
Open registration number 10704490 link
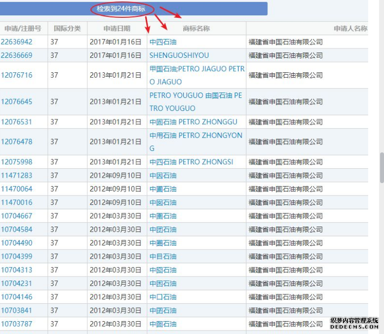point(16,243)
